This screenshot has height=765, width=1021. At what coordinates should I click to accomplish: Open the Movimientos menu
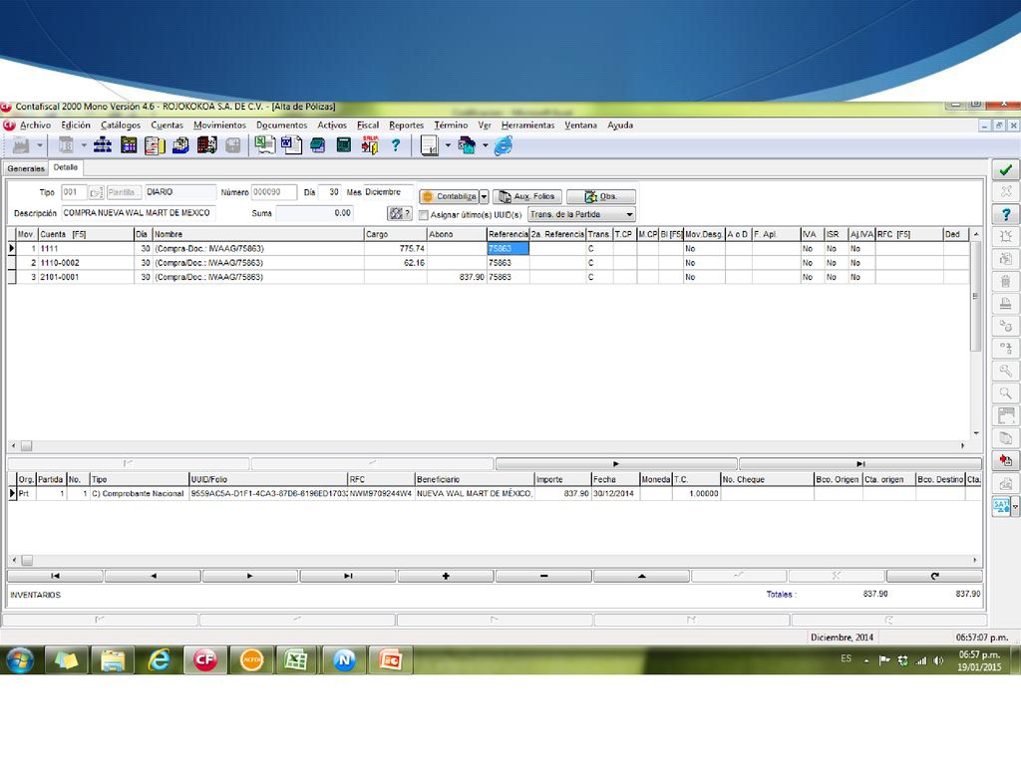pyautogui.click(x=219, y=125)
